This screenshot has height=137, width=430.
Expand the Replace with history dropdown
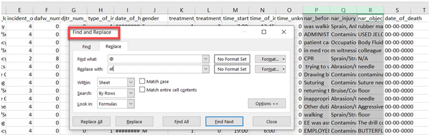(206, 69)
